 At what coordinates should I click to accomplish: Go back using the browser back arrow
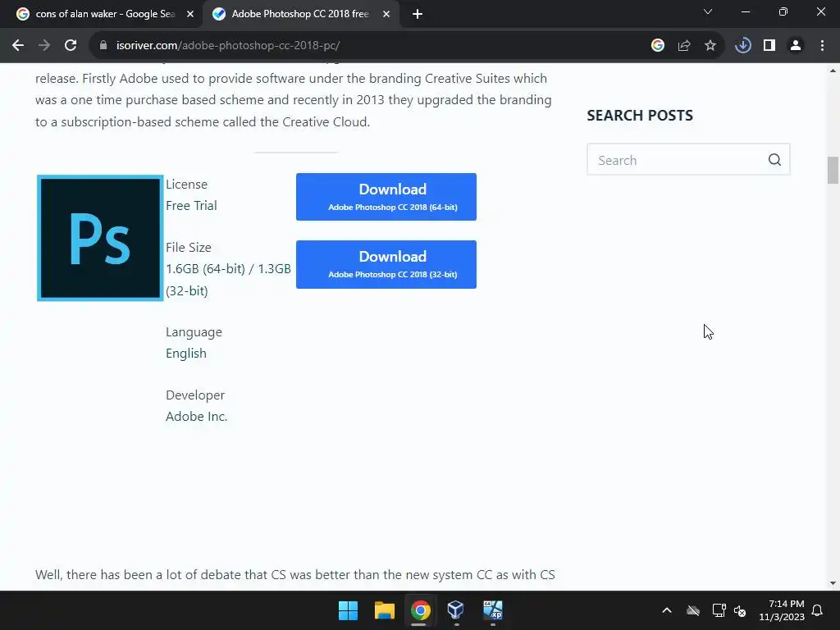pos(18,46)
